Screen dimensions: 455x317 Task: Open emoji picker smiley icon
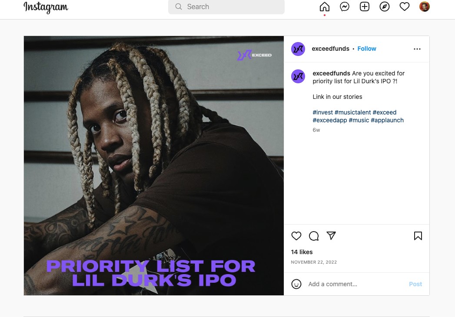click(296, 284)
